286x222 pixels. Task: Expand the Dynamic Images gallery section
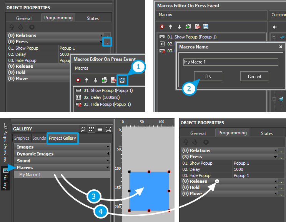[108, 154]
